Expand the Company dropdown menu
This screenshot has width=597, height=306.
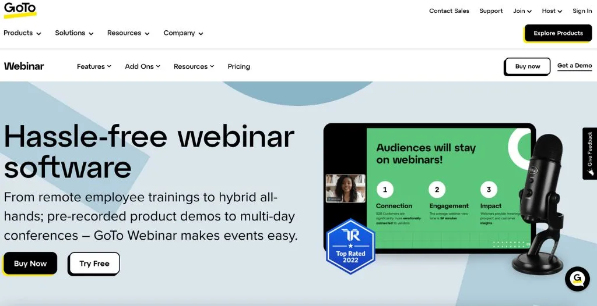[x=183, y=33]
